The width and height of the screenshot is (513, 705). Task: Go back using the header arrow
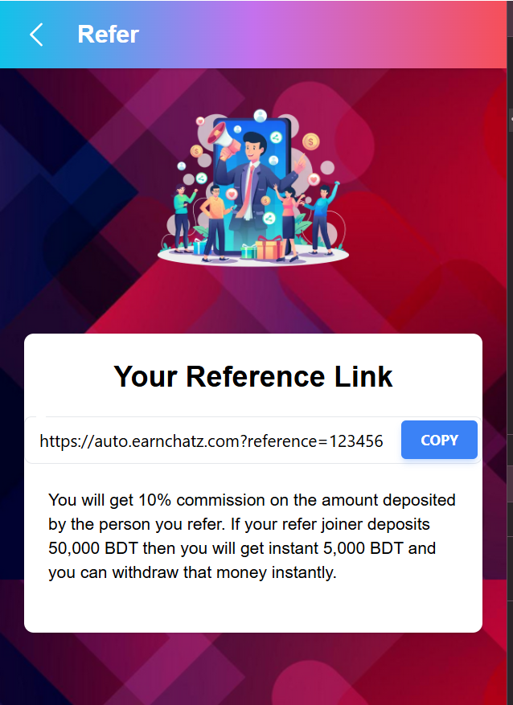click(x=36, y=35)
